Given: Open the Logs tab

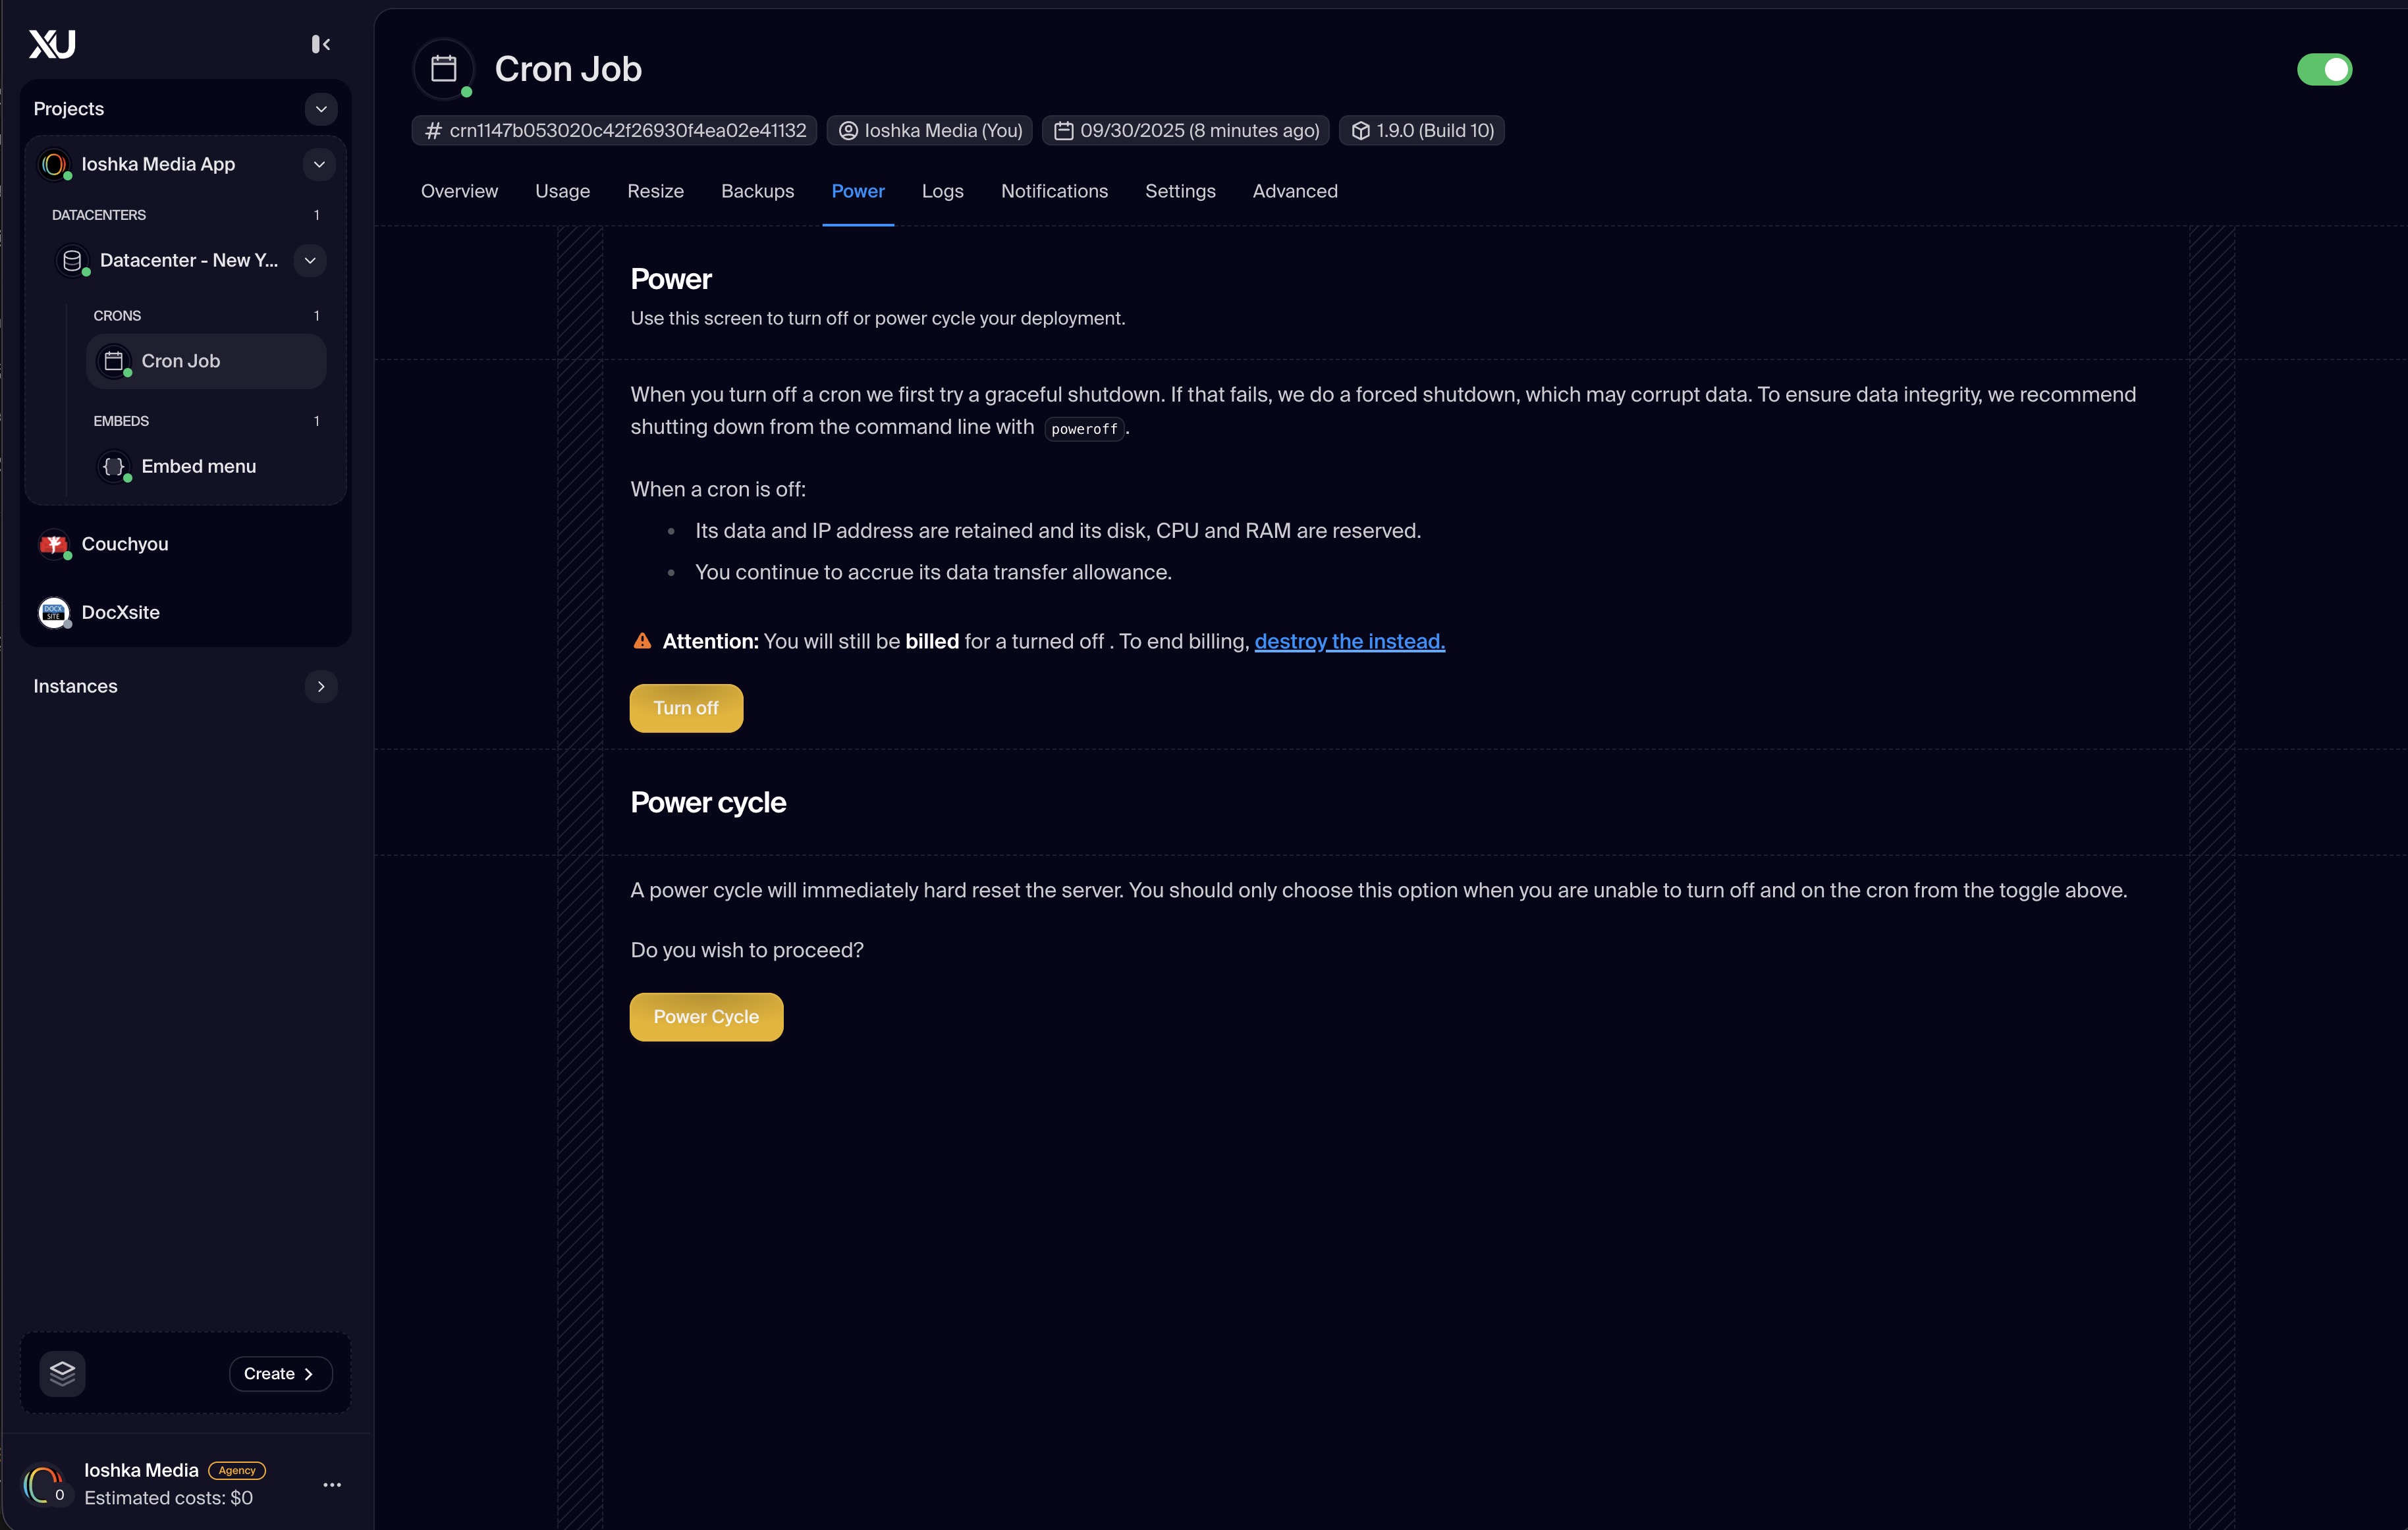Looking at the screenshot, I should pos(942,191).
